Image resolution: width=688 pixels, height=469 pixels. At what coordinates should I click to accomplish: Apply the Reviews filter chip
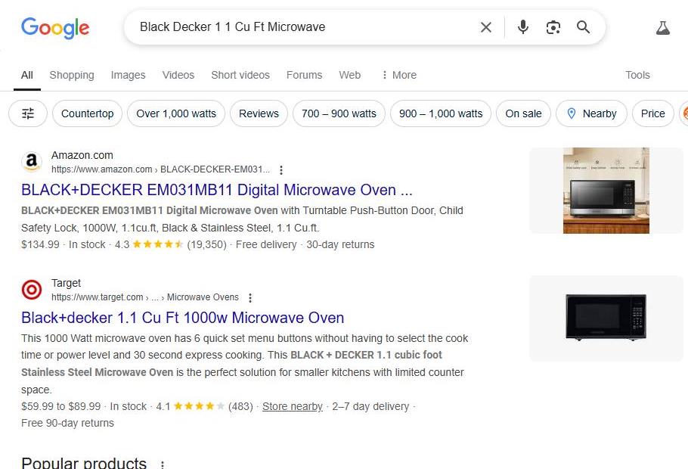click(259, 113)
